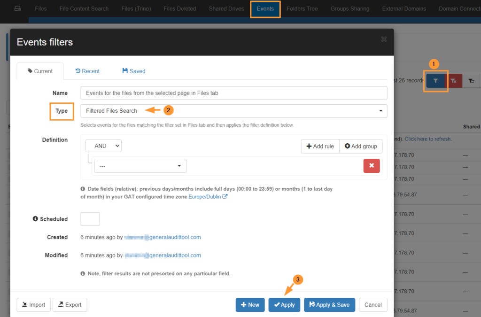Delete the rule with red X button
Viewport: 481px width, 317px height.
point(372,166)
